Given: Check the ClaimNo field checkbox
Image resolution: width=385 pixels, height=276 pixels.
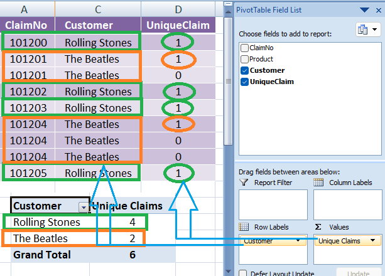Looking at the screenshot, I should (245, 48).
